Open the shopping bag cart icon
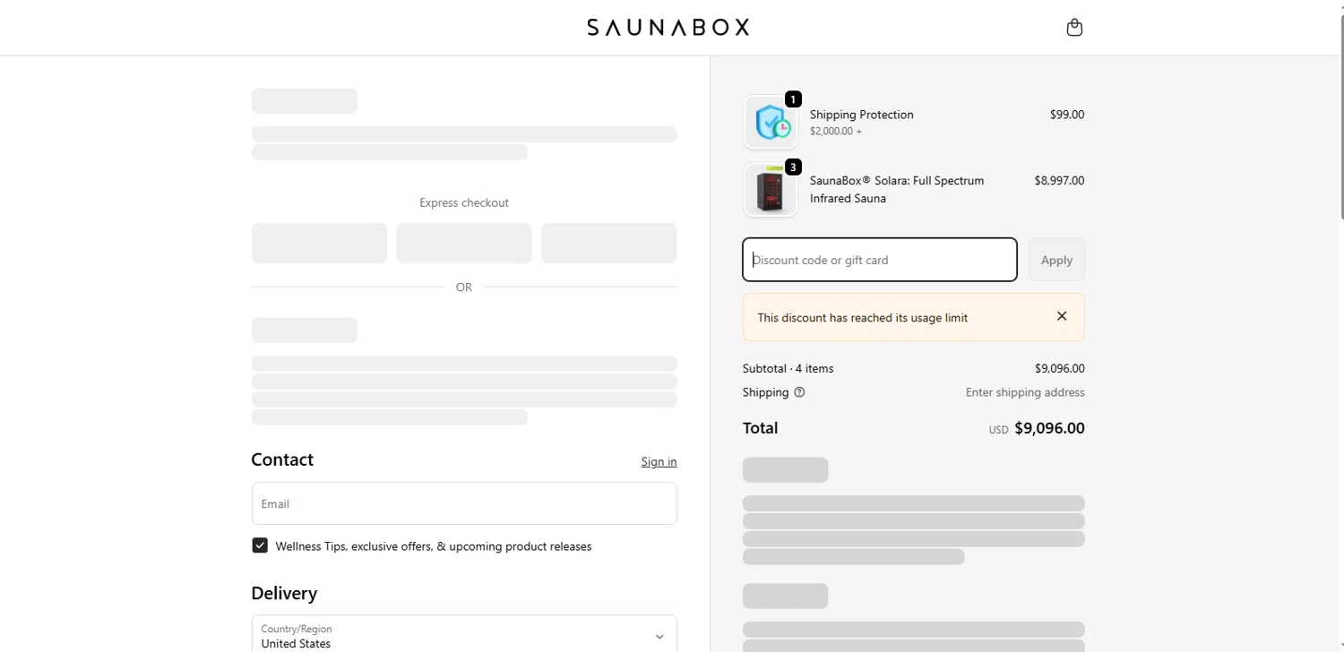The width and height of the screenshot is (1344, 652). [1074, 28]
